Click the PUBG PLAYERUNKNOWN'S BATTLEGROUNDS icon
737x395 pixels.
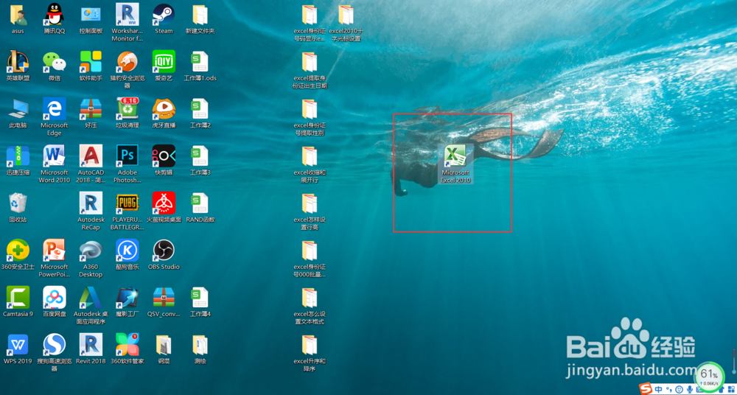click(x=127, y=211)
